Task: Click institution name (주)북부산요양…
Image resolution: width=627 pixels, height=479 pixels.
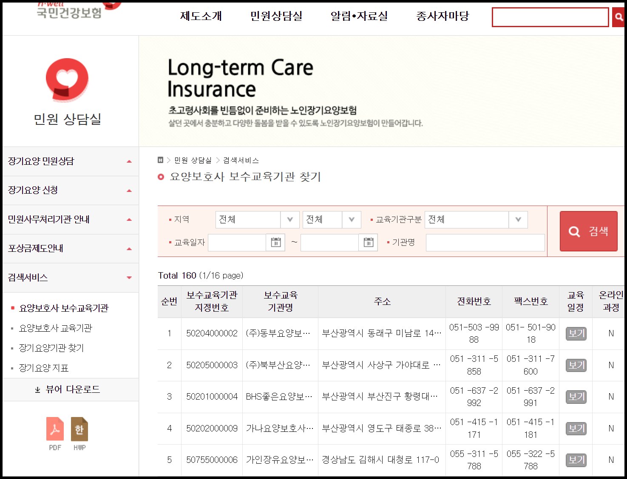Action: pos(278,365)
